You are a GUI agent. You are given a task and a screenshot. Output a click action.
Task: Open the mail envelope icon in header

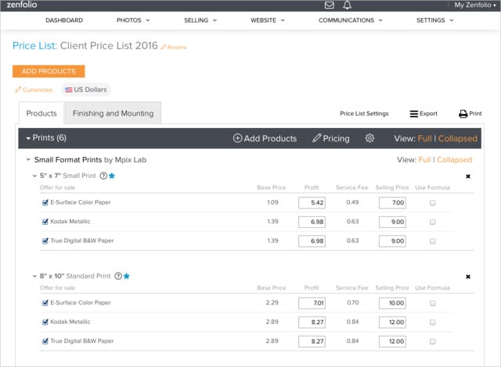[329, 5]
